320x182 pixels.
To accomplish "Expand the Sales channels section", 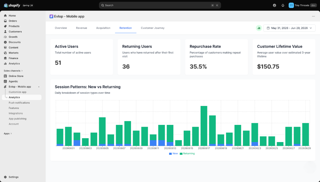I will click(13, 71).
